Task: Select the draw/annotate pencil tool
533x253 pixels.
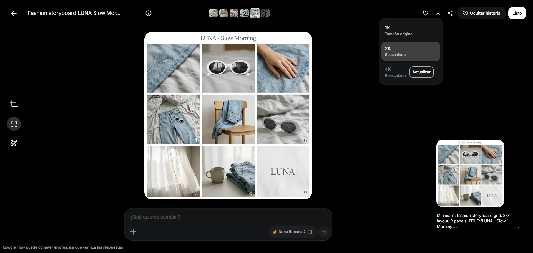Action: tap(14, 143)
